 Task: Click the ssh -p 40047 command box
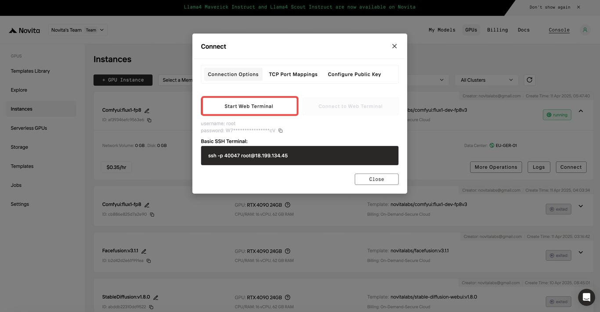click(x=300, y=156)
